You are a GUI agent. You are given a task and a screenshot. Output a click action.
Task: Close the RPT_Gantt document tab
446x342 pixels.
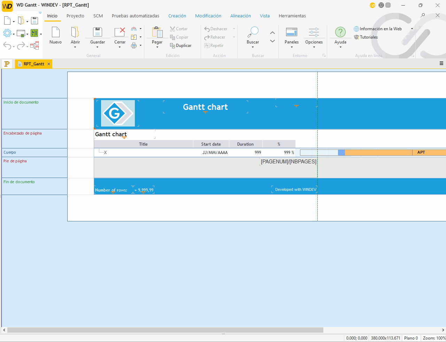49,64
